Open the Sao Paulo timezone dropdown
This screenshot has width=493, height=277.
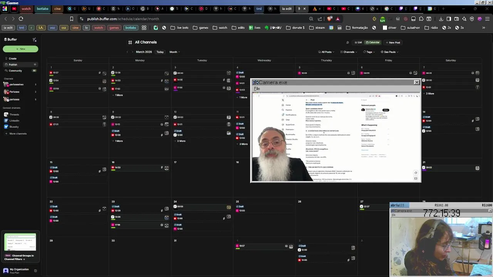[389, 52]
